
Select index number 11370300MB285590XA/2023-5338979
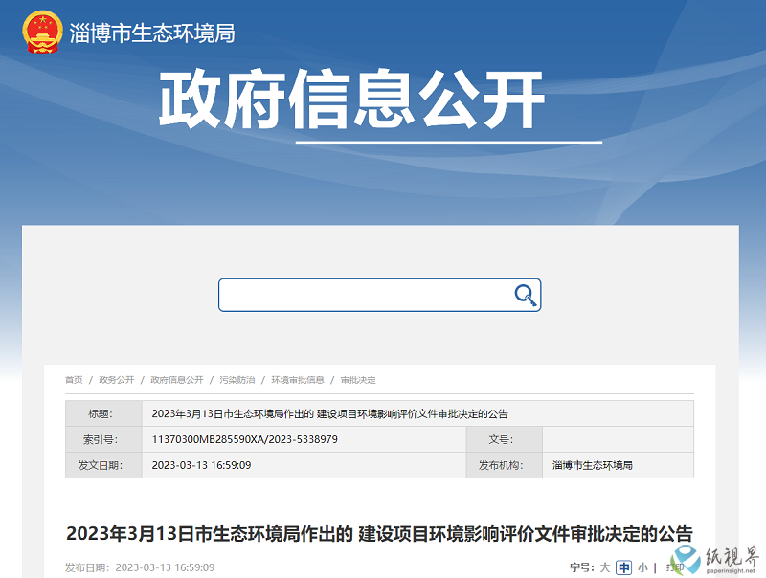245,439
